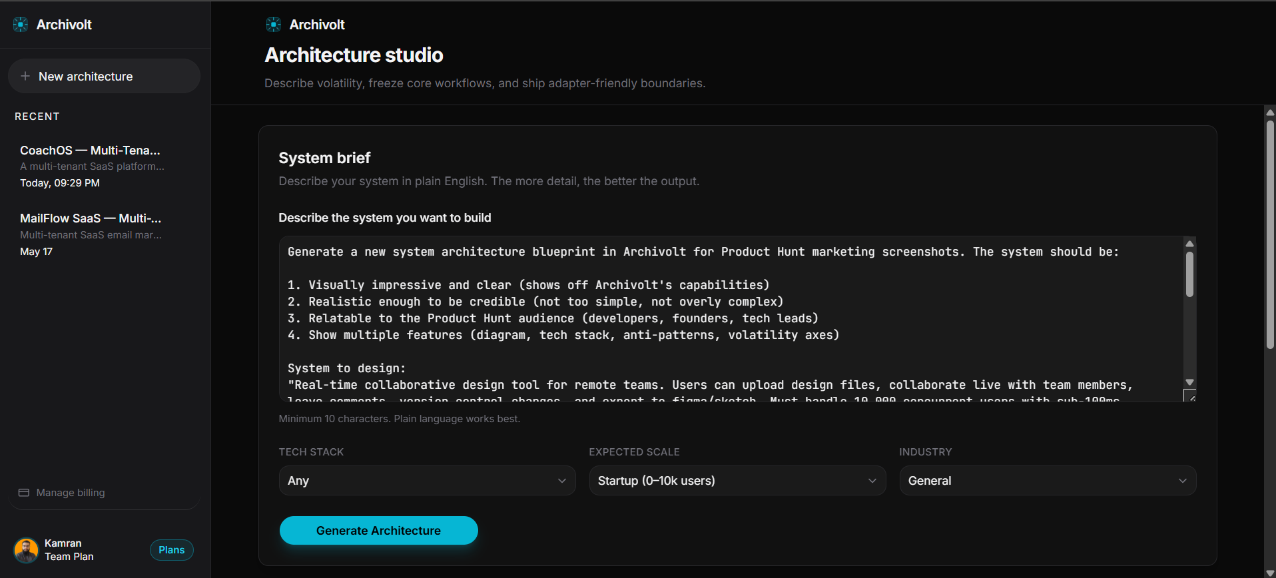The width and height of the screenshot is (1276, 578).
Task: Click the Archivolt logo icon in sidebar
Action: (x=21, y=25)
